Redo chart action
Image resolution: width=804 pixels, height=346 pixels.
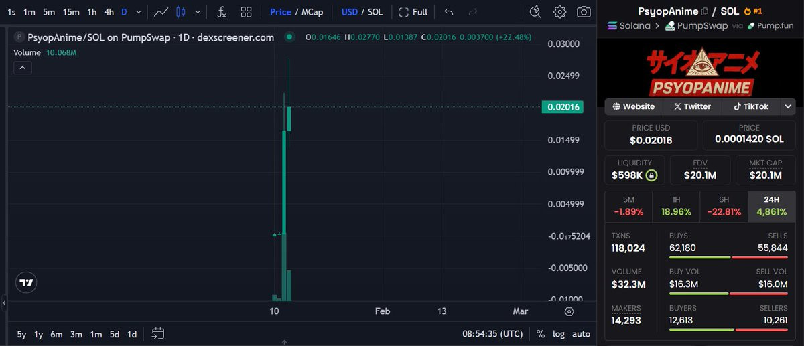tap(473, 12)
